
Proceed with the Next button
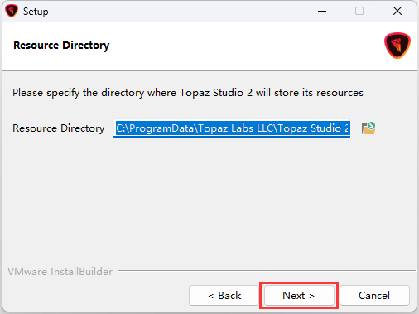tap(299, 296)
